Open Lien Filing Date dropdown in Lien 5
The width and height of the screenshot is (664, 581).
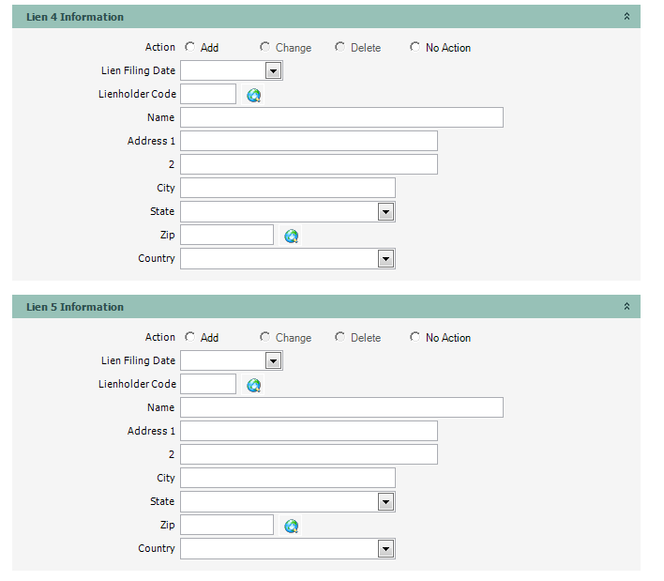273,360
